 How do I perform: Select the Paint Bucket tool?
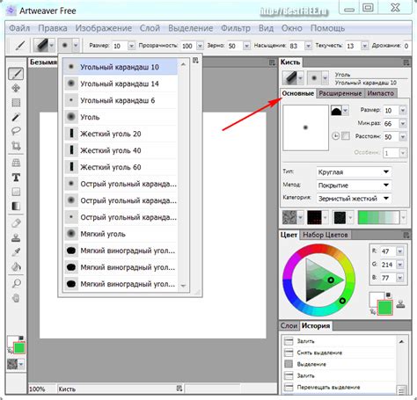coord(16,266)
